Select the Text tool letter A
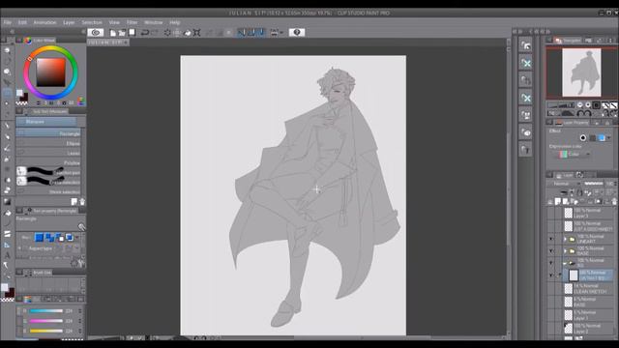 click(7, 255)
